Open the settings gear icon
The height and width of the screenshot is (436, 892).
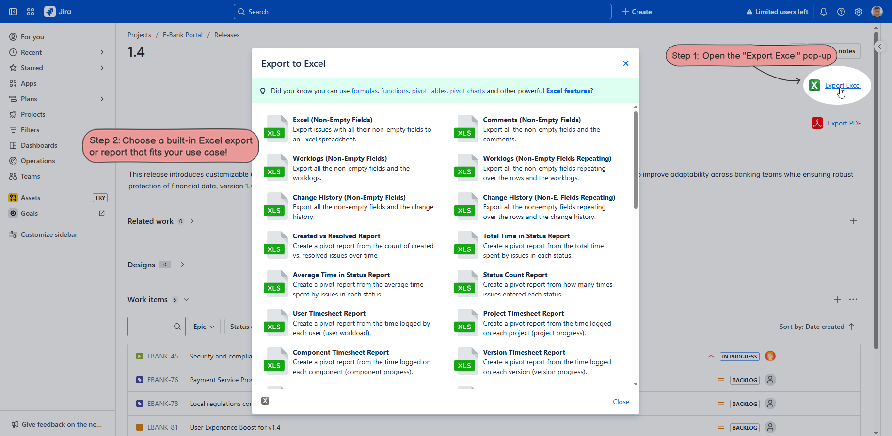click(x=859, y=12)
